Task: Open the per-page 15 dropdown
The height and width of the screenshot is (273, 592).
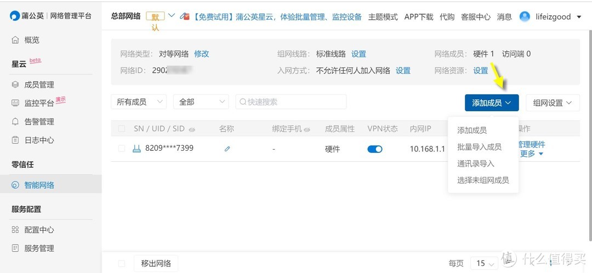Action: point(484,263)
